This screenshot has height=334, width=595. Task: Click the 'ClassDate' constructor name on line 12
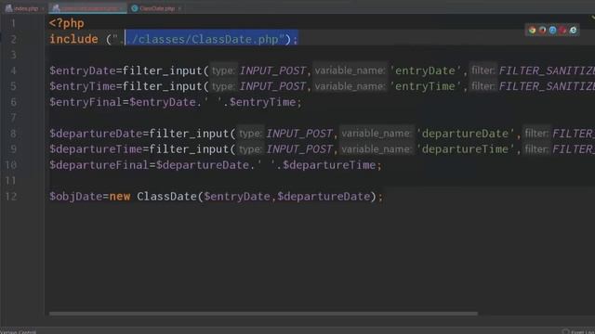point(166,196)
